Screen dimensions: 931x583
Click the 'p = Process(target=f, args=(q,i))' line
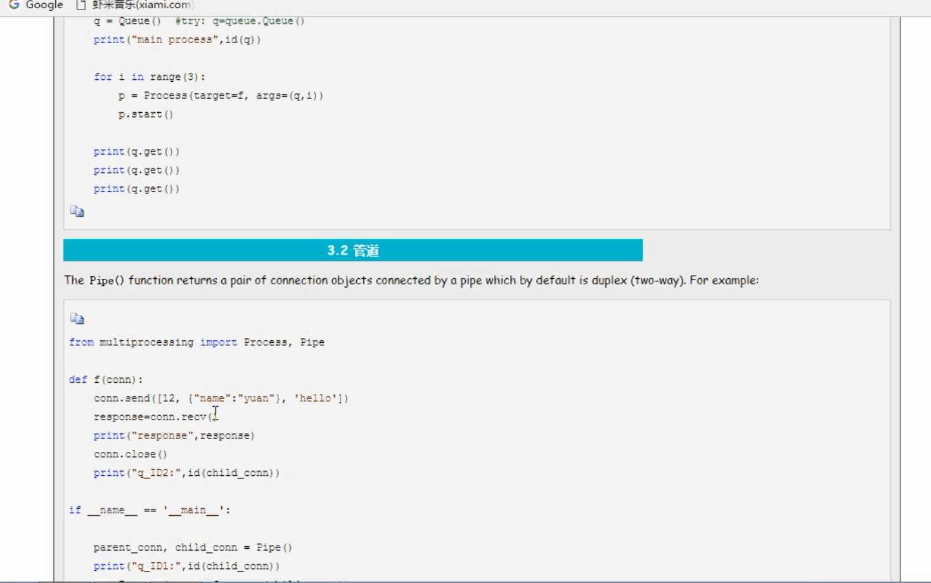pos(221,96)
